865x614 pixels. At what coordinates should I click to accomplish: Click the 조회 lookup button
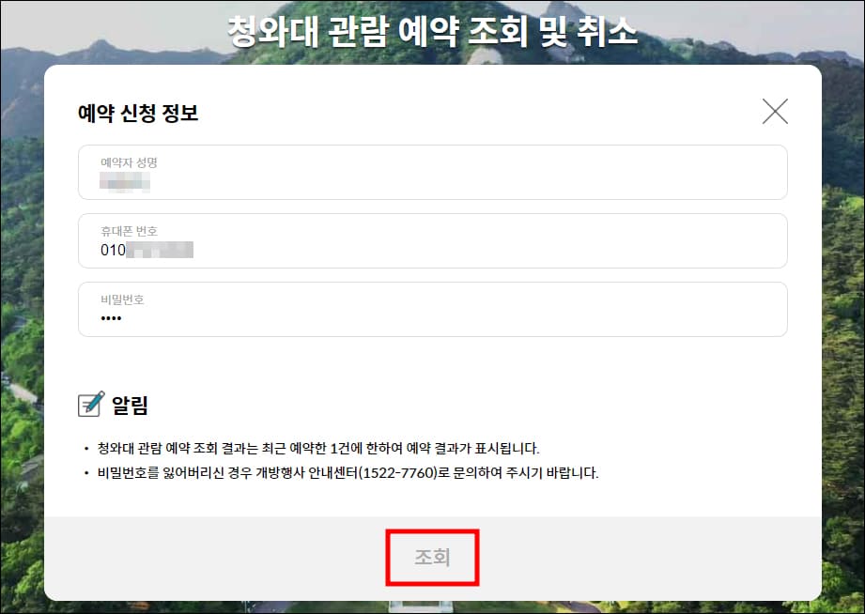click(x=432, y=557)
